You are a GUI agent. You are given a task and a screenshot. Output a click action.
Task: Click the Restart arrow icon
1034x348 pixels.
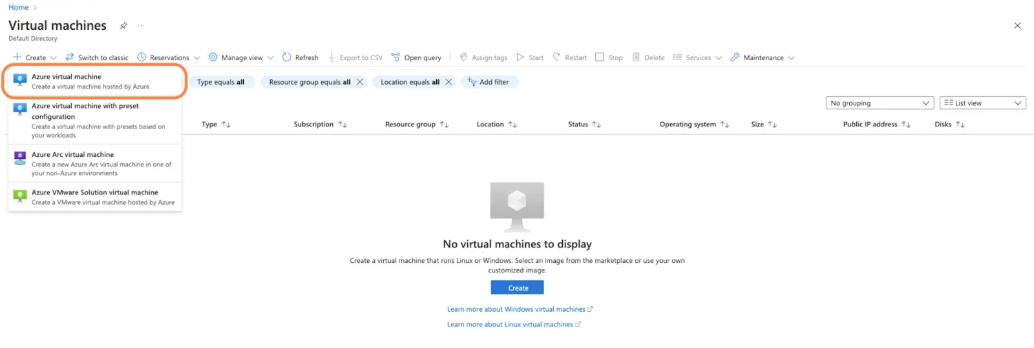(556, 57)
